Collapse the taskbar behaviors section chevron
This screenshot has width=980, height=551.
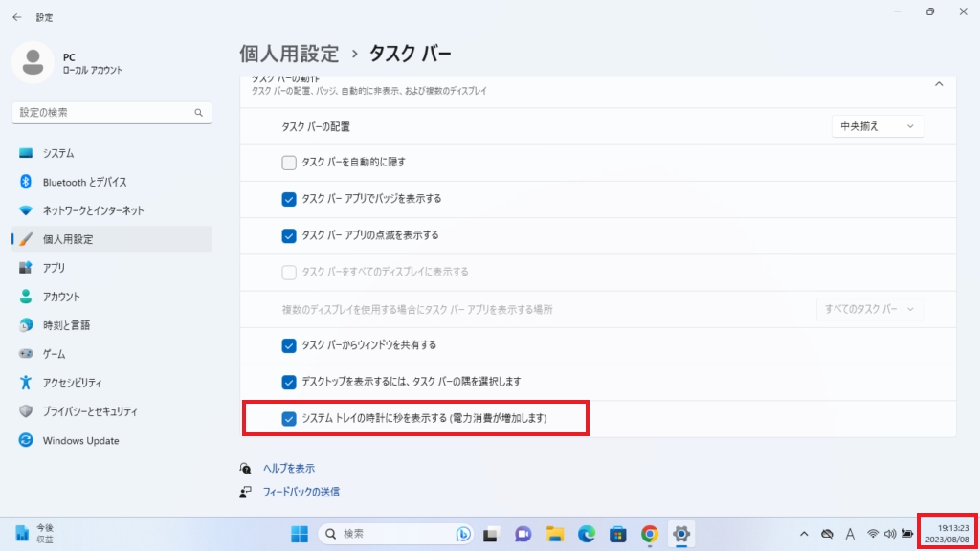pyautogui.click(x=938, y=84)
